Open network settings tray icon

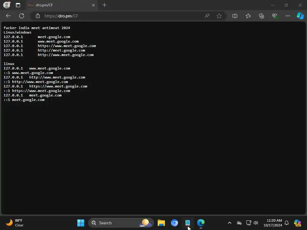point(249,223)
